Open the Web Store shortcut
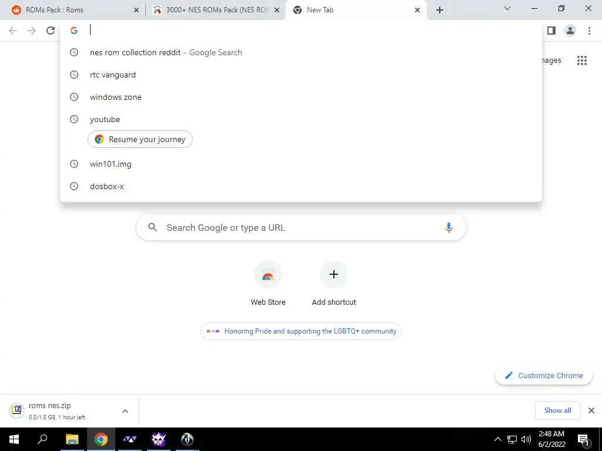 click(x=268, y=284)
